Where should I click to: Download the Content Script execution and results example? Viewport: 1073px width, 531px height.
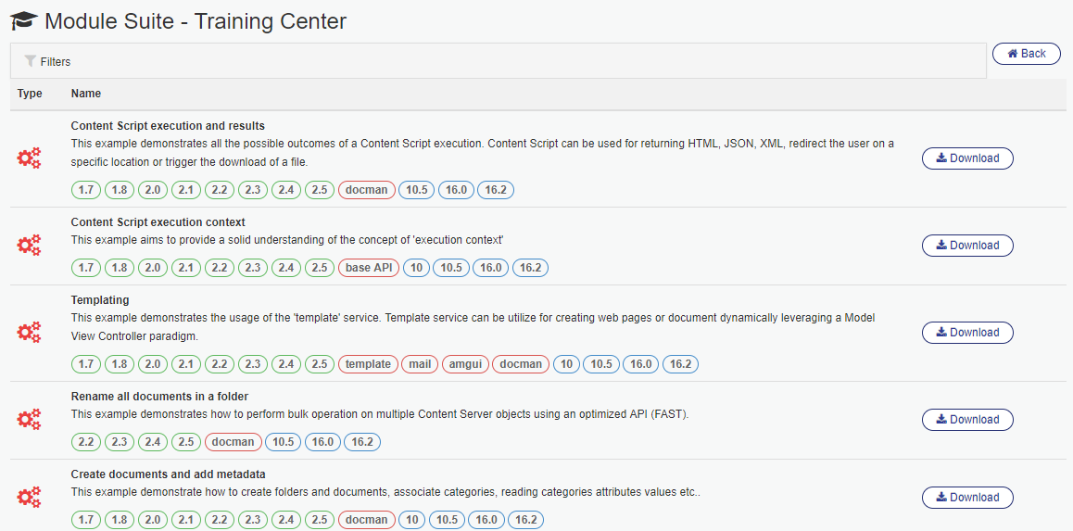pos(967,158)
